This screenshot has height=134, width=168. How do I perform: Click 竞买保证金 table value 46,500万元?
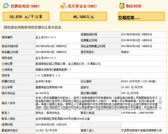tap(42, 93)
